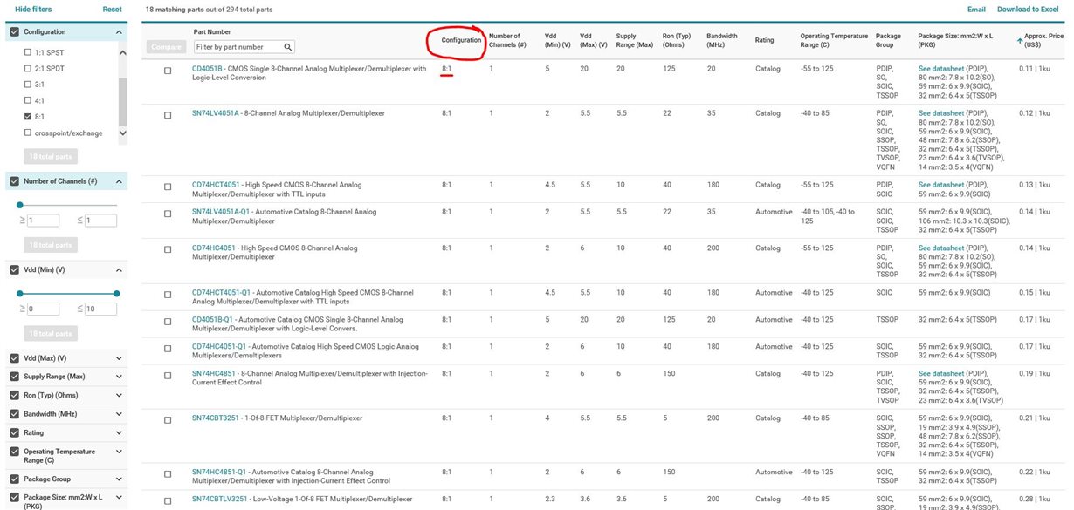Sort by Ron (Typ) (Ohms) column
Viewport: 1074px width, 510px height.
click(x=677, y=40)
